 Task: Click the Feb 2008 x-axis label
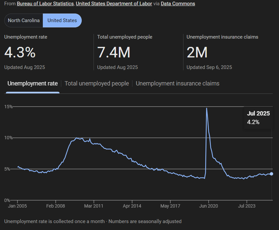pos(56,206)
